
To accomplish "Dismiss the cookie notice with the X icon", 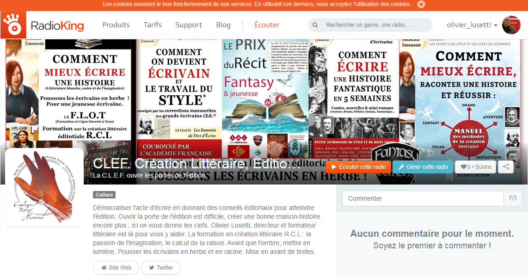I will [x=421, y=4].
